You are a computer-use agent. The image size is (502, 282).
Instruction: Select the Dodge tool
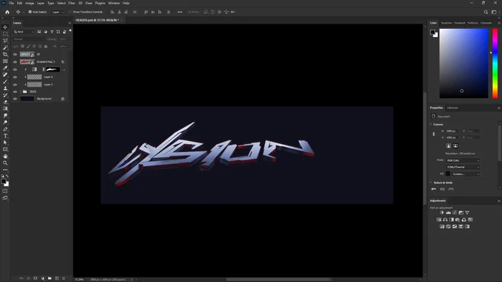click(x=5, y=123)
